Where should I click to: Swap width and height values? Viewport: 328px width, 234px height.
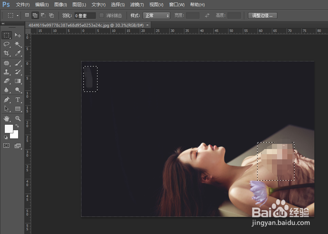pyautogui.click(x=207, y=15)
